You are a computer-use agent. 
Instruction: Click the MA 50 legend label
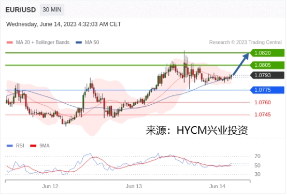tap(92, 43)
